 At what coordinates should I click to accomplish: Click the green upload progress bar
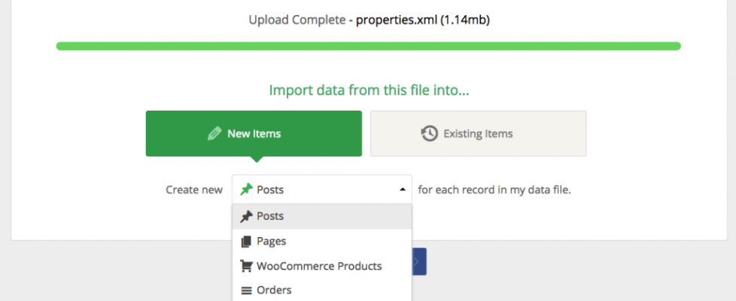(x=369, y=46)
